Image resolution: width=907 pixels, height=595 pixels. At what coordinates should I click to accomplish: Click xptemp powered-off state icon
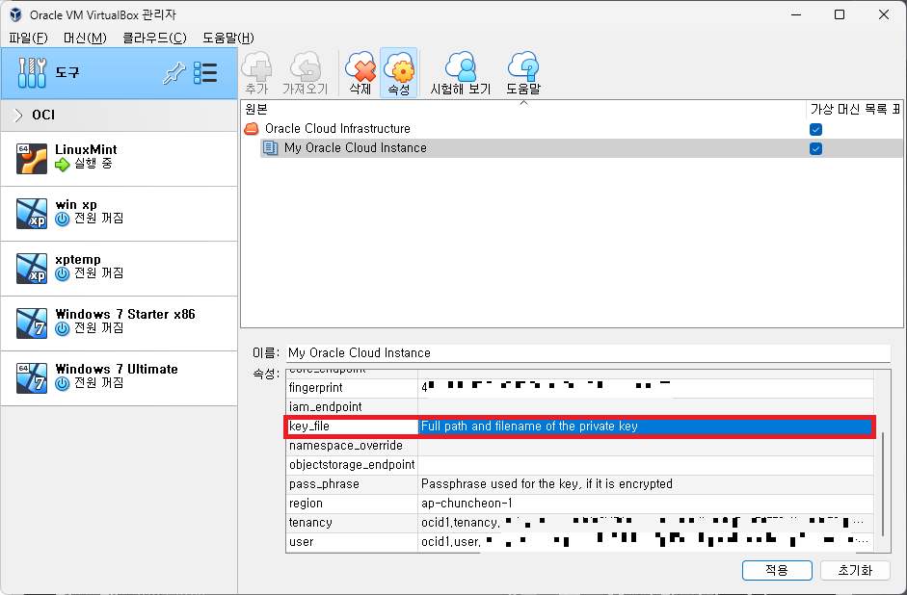pyautogui.click(x=63, y=273)
